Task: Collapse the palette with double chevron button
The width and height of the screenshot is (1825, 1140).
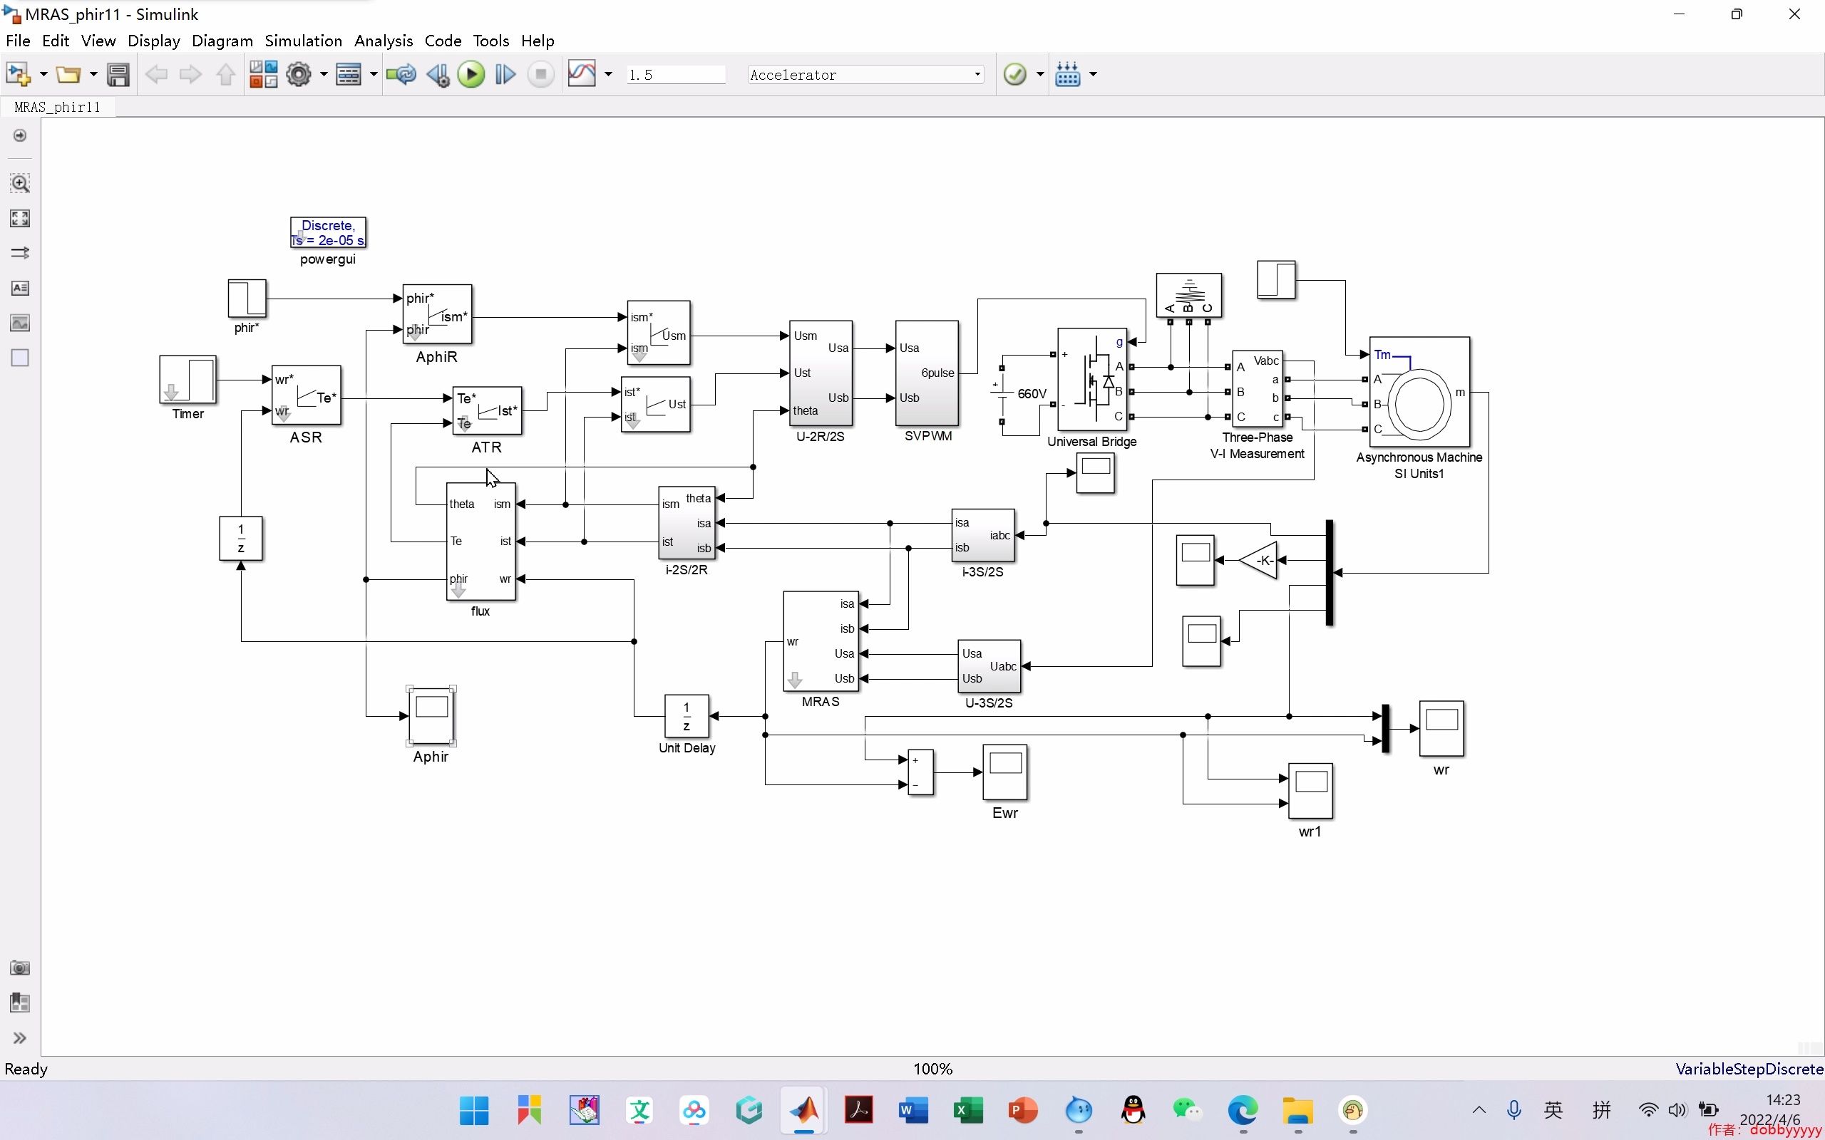Action: pyautogui.click(x=20, y=1038)
